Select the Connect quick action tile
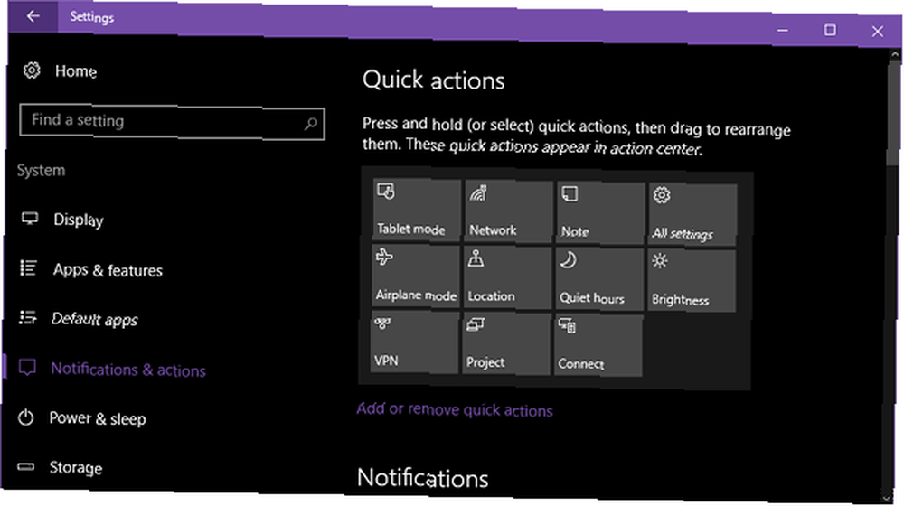904x506 pixels. click(x=598, y=346)
